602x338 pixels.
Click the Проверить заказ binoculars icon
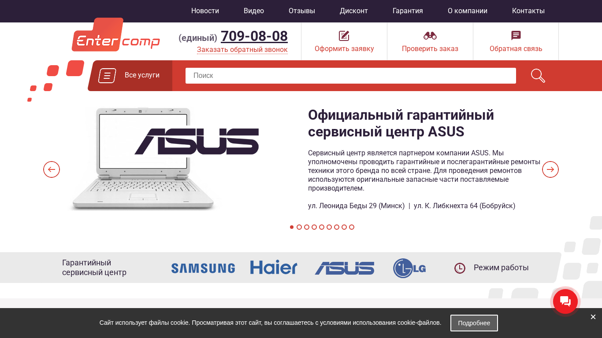click(x=430, y=36)
